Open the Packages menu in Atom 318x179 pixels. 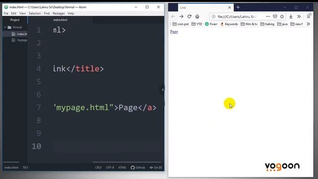[59, 13]
